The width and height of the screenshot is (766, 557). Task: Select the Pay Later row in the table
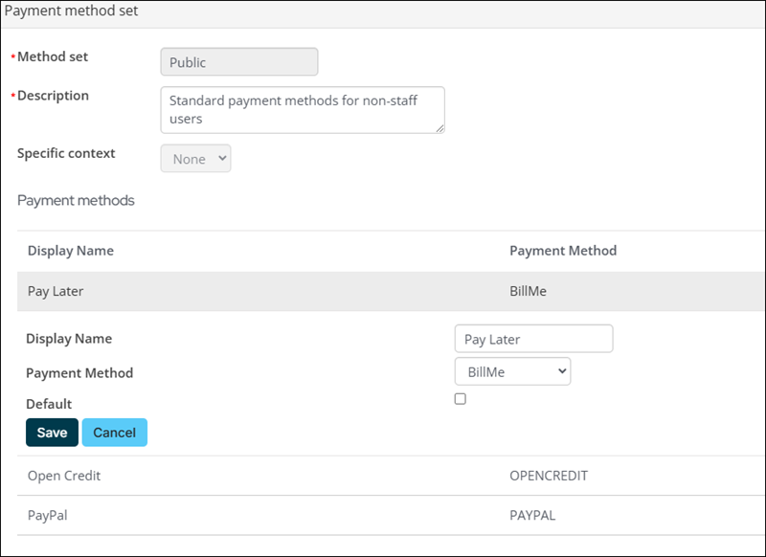tap(391, 291)
